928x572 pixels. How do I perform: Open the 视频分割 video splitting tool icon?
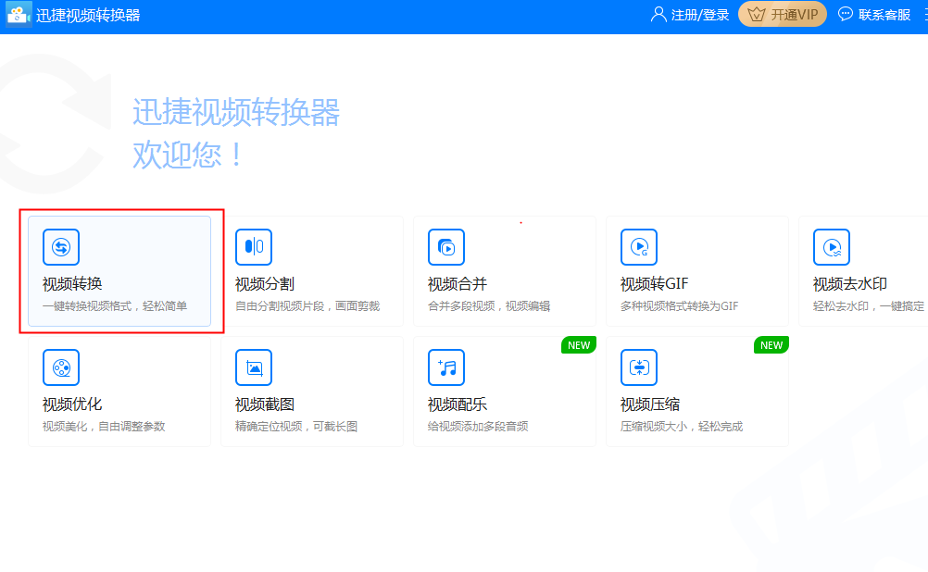pyautogui.click(x=253, y=246)
